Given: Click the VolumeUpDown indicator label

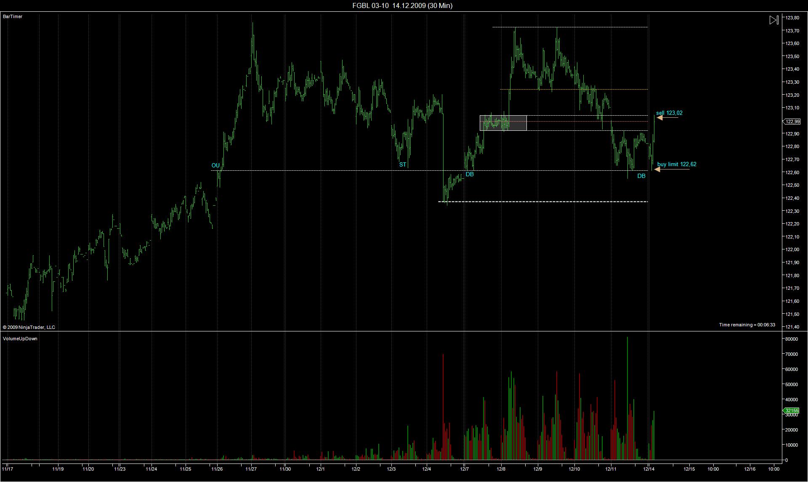Looking at the screenshot, I should pos(20,339).
